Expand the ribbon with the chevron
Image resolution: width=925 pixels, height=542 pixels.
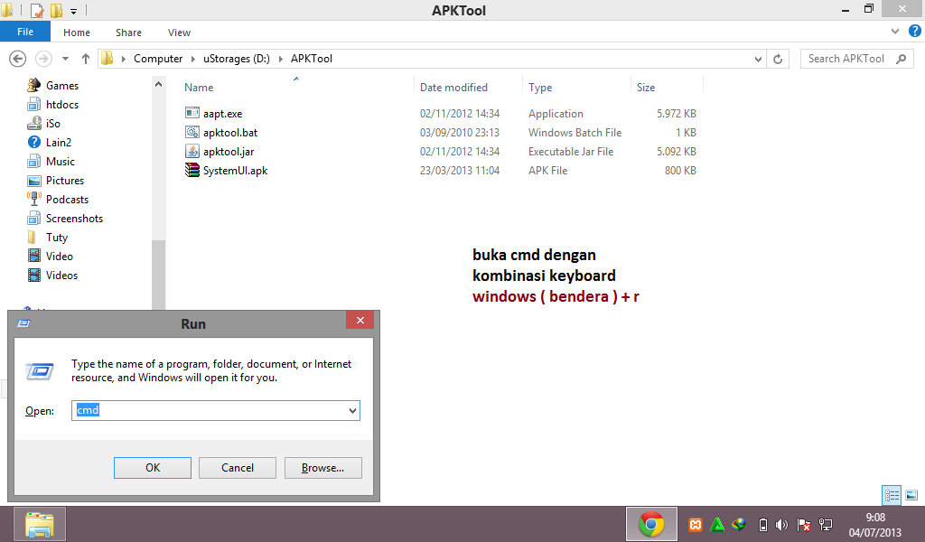pyautogui.click(x=895, y=32)
